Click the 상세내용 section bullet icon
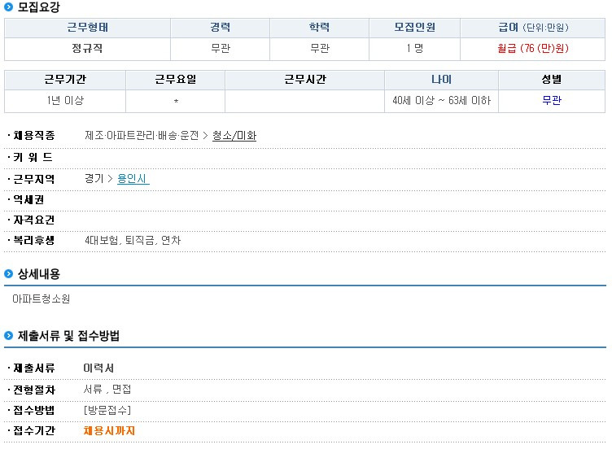Viewport: 612px width, 449px height. tap(9, 274)
